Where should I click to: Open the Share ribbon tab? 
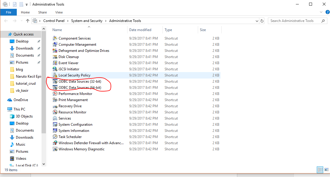tap(42, 12)
